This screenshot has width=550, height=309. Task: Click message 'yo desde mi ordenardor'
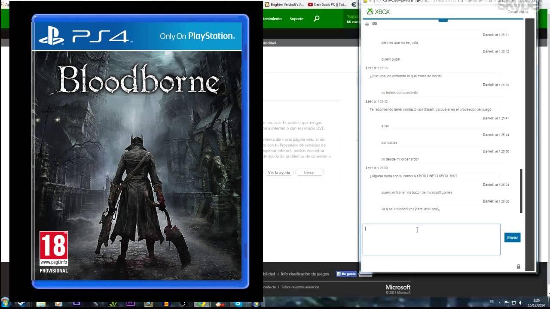tap(400, 159)
